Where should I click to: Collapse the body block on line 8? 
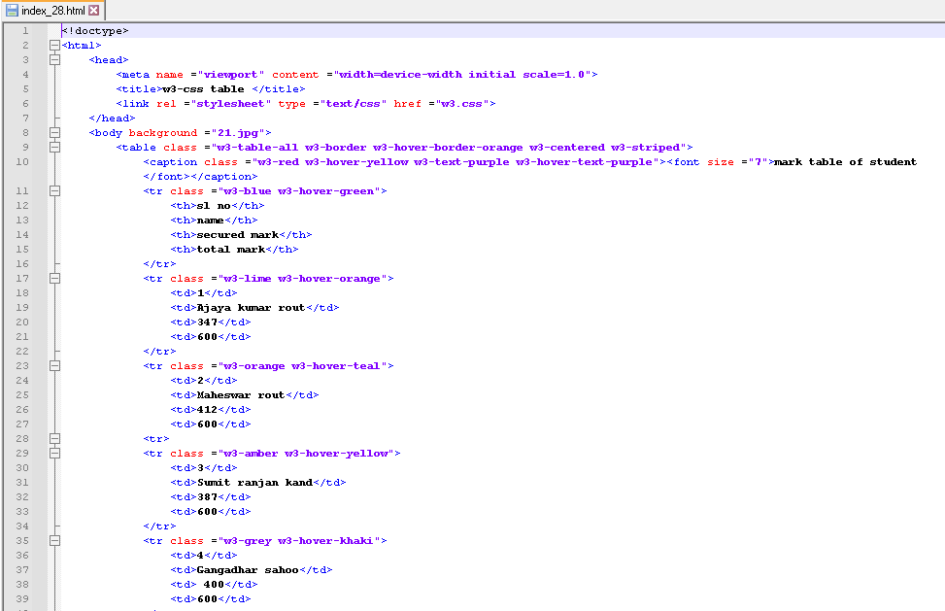pyautogui.click(x=54, y=133)
